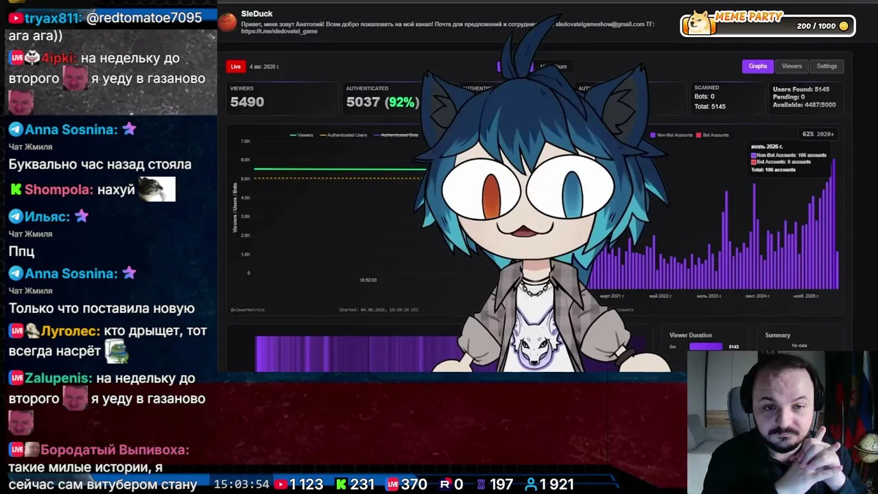Image resolution: width=878 pixels, height=494 pixels.
Task: Click the 62% 2020+ badge
Action: tap(818, 134)
